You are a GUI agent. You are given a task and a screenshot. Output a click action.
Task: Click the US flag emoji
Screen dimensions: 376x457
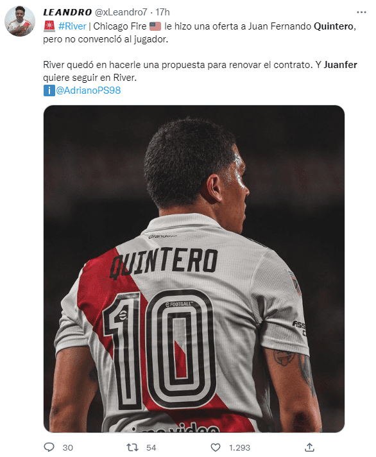pyautogui.click(x=155, y=26)
